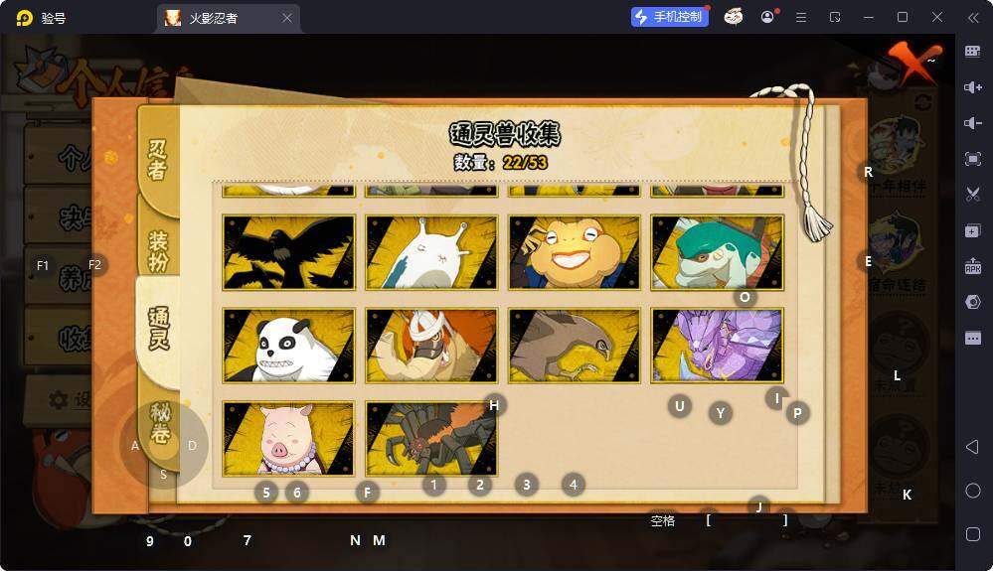The image size is (993, 571).
Task: Select the panda summon card
Action: pos(289,346)
